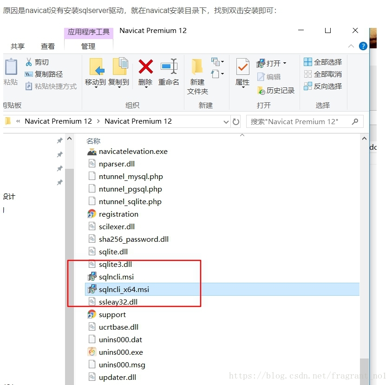Collapse the ribbon with chevron arrow
392x385 pixels.
point(351,46)
